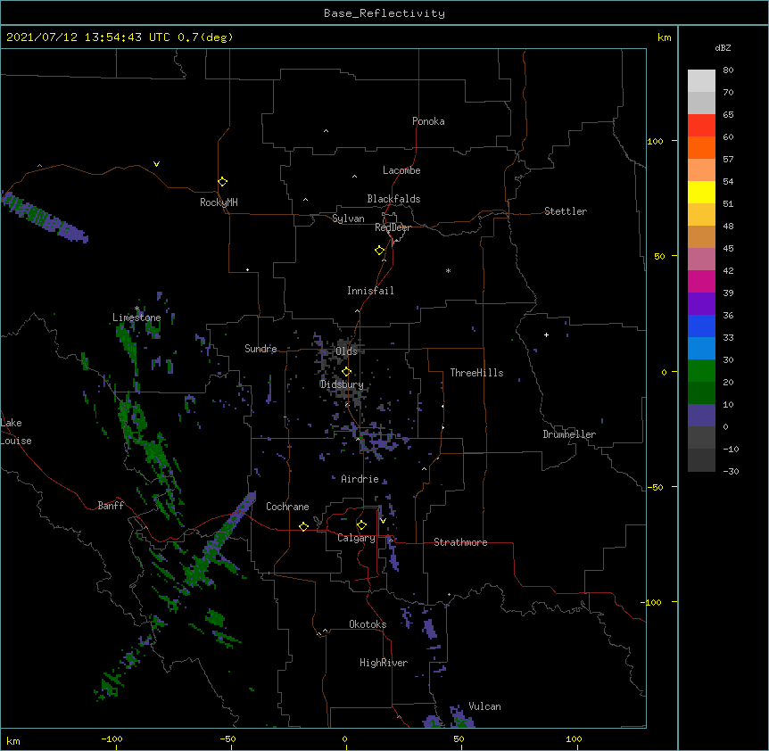This screenshot has height=751, width=769.
Task: Click the yellow marker near RockyMH
Action: (x=222, y=182)
